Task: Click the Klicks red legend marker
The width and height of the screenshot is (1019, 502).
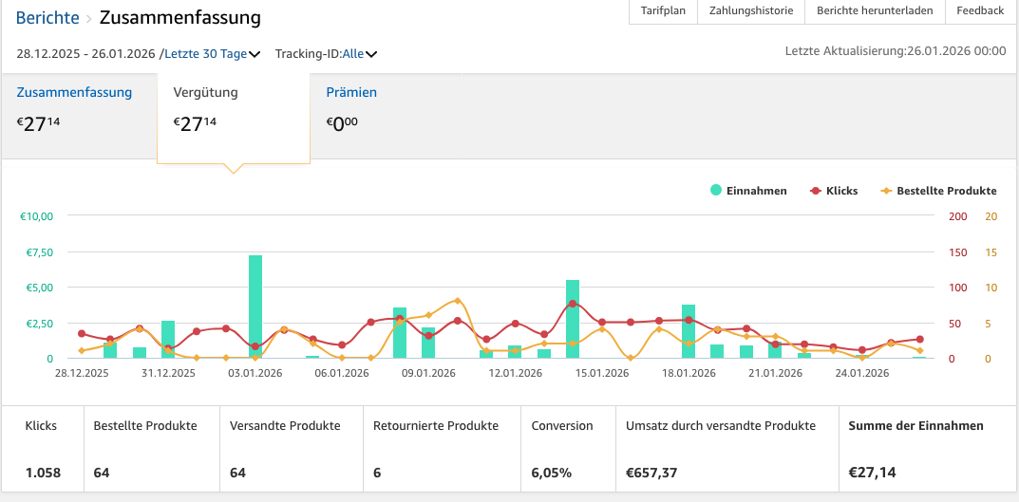Action: 815,191
